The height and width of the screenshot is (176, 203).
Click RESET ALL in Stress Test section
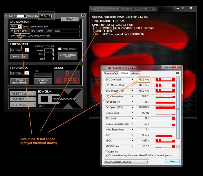pyautogui.click(x=19, y=57)
